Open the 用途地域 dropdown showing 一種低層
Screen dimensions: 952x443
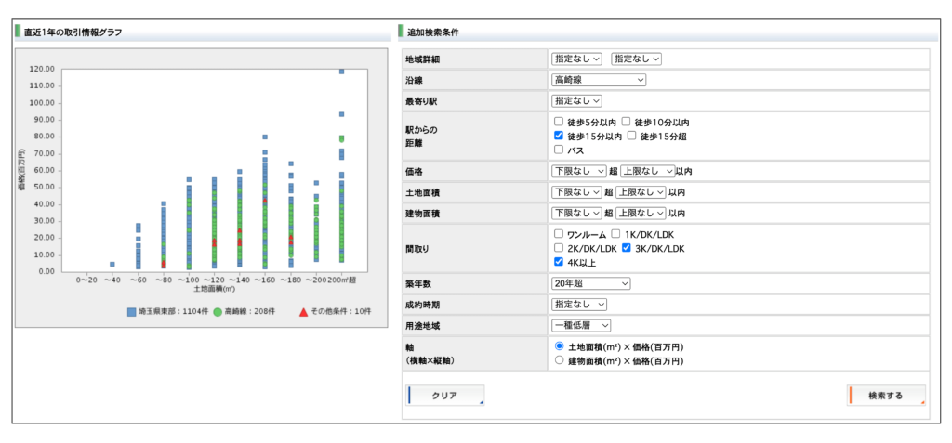(x=581, y=325)
